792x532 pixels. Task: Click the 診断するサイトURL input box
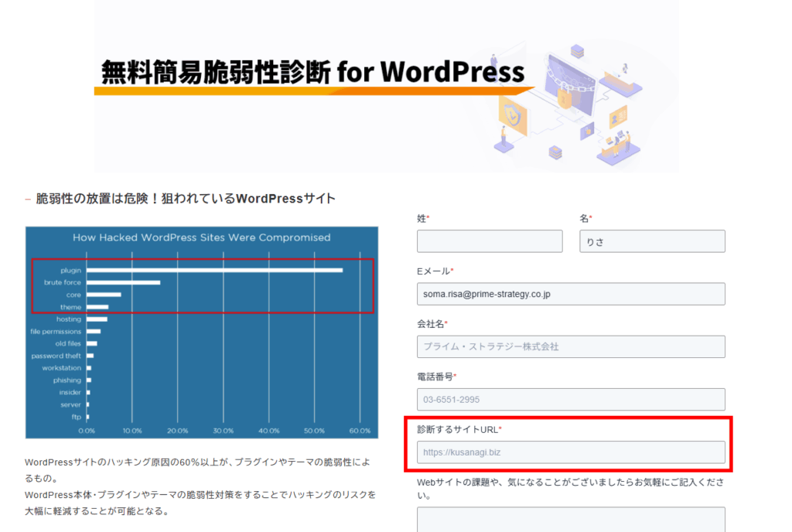click(x=571, y=452)
